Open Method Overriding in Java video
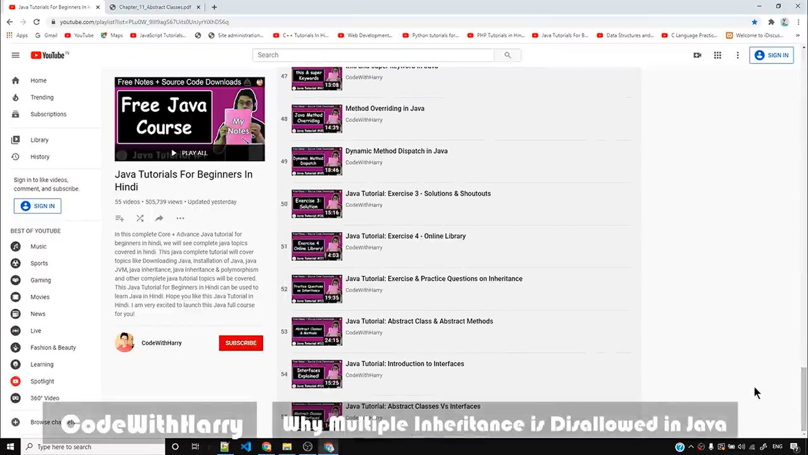This screenshot has height=455, width=808. pyautogui.click(x=385, y=108)
